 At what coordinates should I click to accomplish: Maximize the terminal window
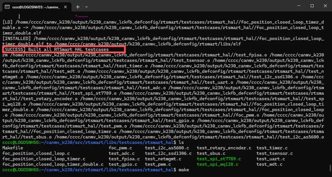tap(312, 6)
